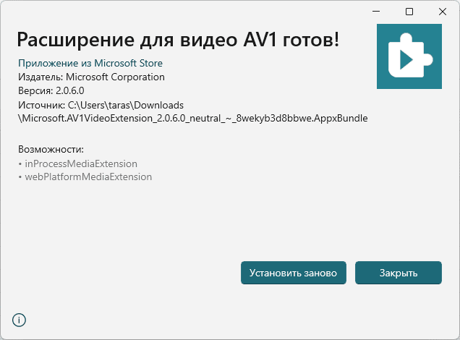Click the Источник file path text
The width and height of the screenshot is (460, 340).
click(x=192, y=112)
